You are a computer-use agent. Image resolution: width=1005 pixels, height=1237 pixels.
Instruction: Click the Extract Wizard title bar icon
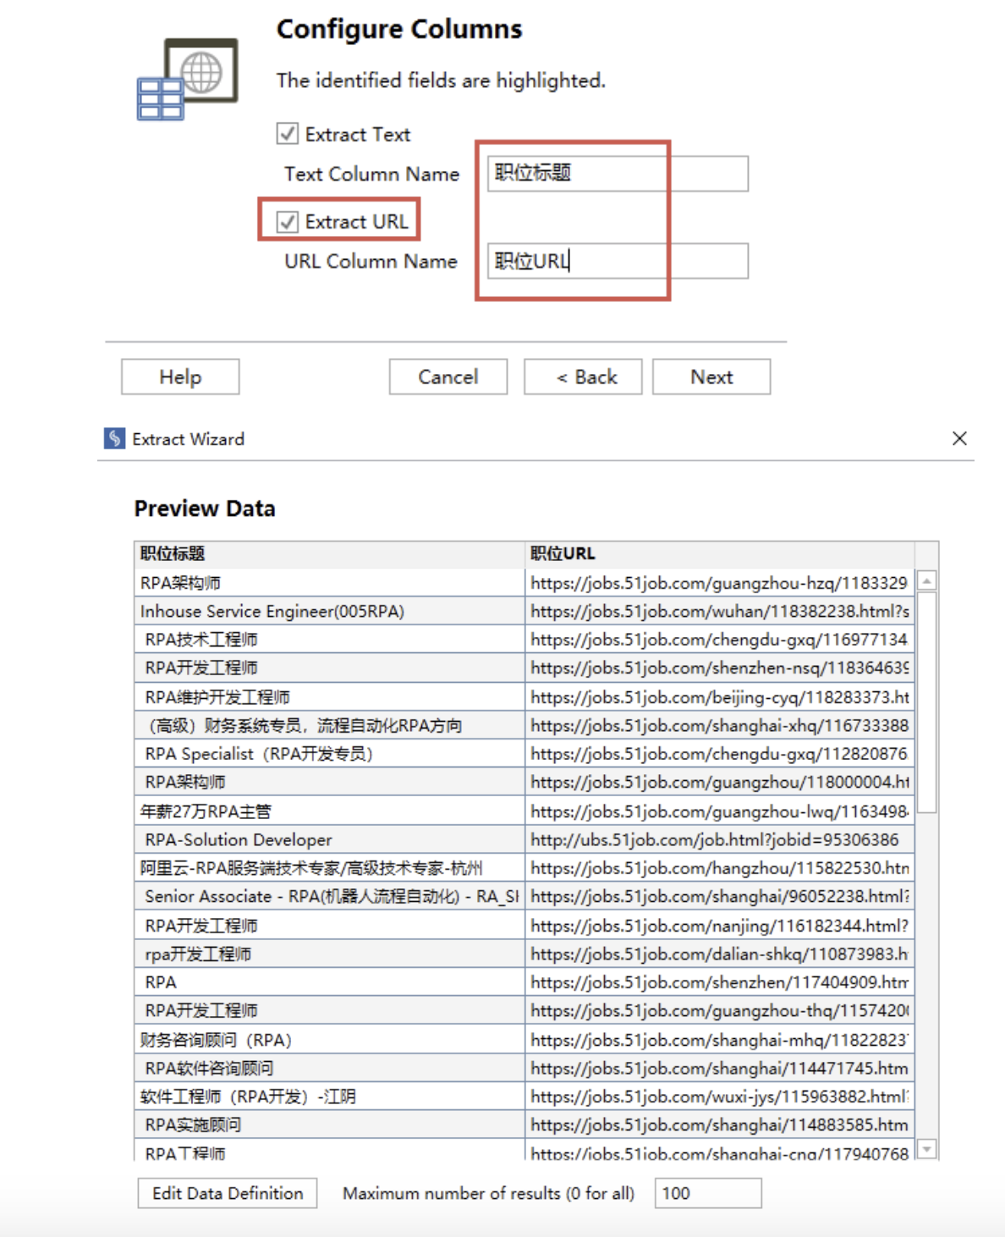click(114, 438)
